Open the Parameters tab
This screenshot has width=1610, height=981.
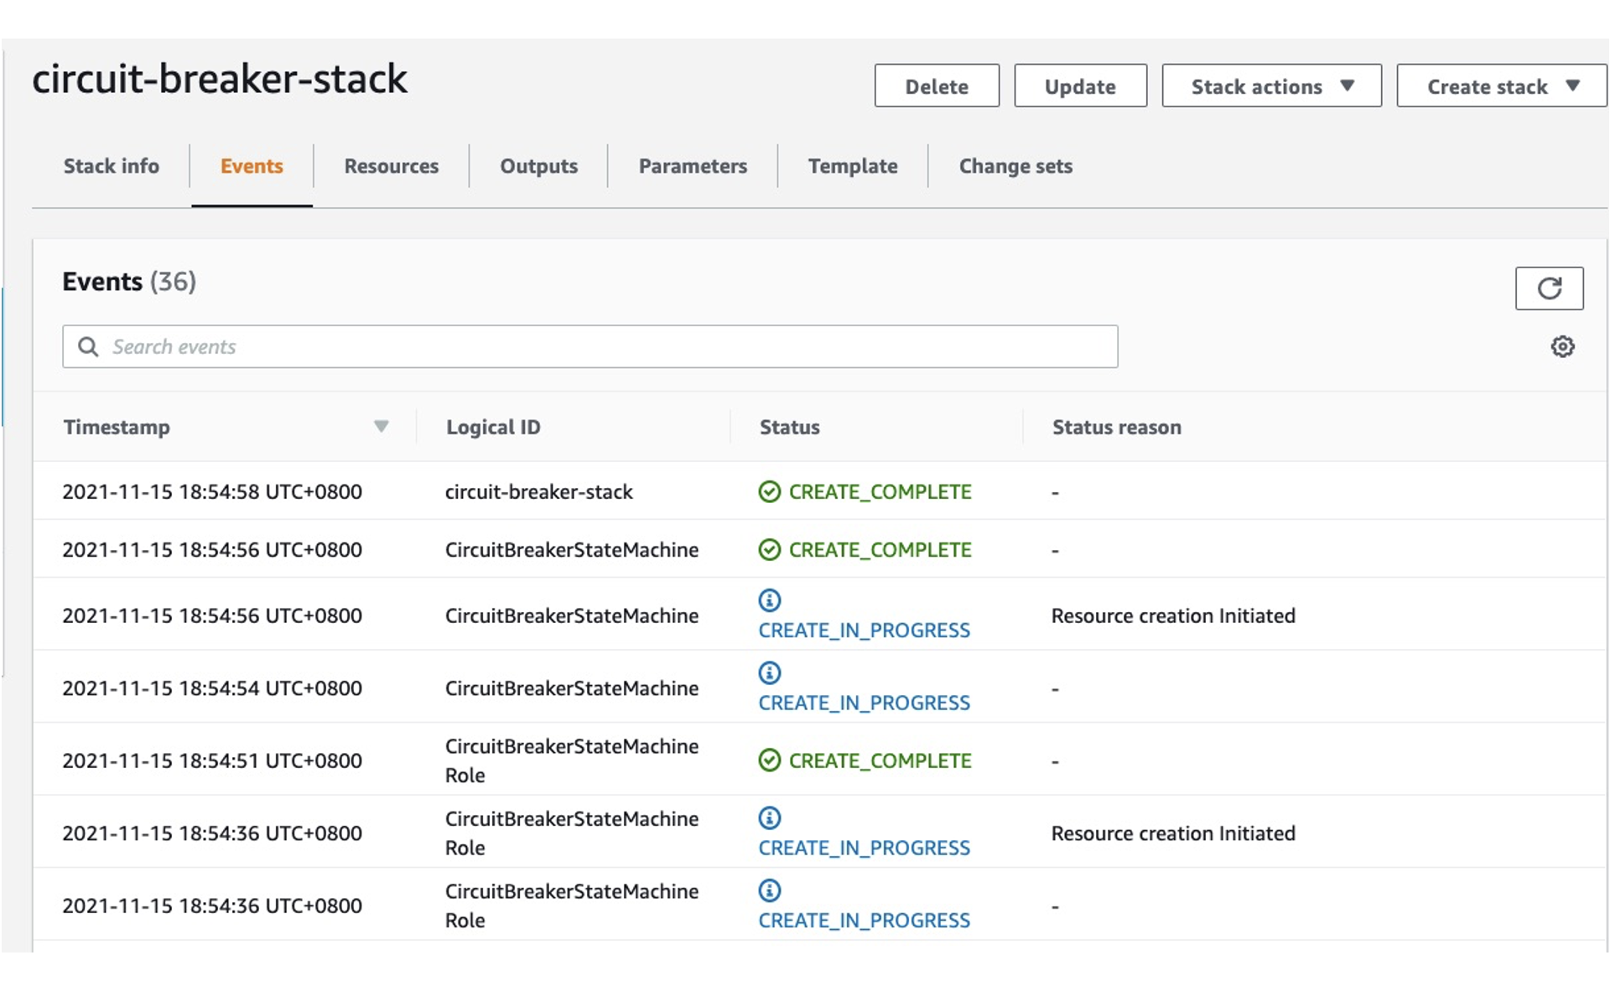tap(693, 166)
